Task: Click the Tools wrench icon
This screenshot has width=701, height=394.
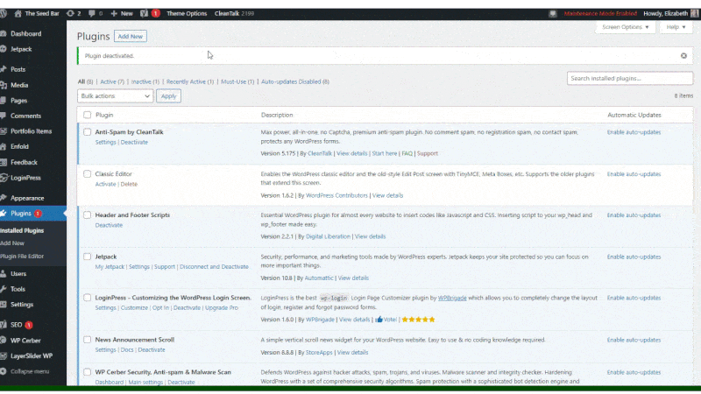Action: tap(4, 289)
